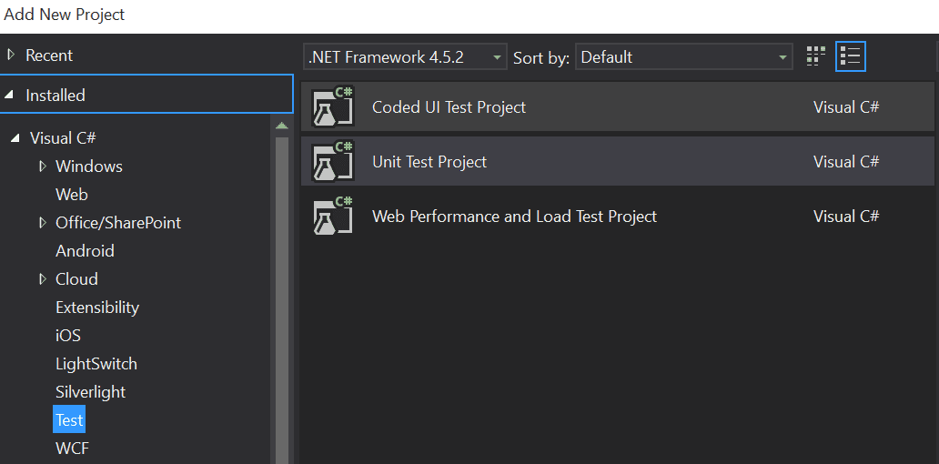Click the Installed label
This screenshot has width=939, height=464.
[56, 95]
